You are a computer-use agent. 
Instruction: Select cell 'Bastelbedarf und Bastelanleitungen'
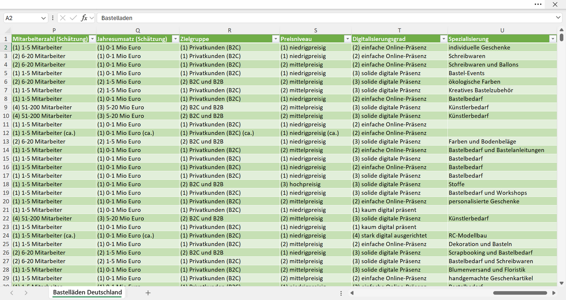[502, 150]
